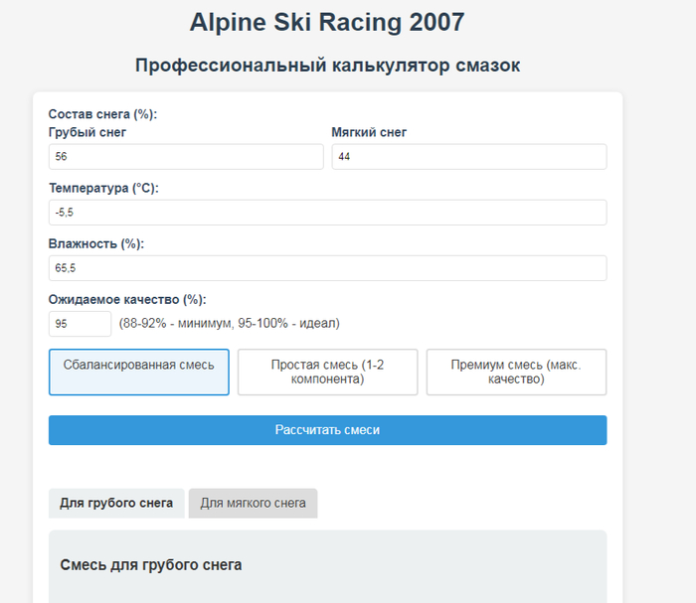Focus the expected quality field with 95

pos(80,324)
